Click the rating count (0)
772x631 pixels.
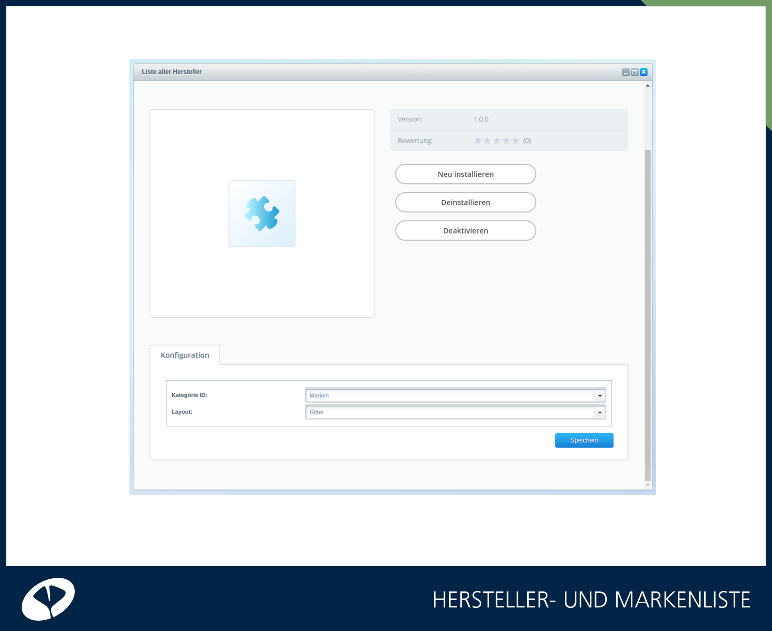click(527, 140)
